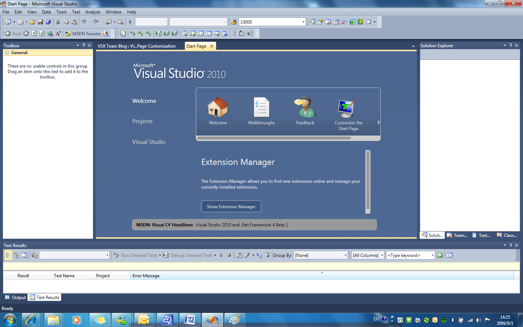Pin the Test Results panel
The image size is (523, 327).
(511, 245)
